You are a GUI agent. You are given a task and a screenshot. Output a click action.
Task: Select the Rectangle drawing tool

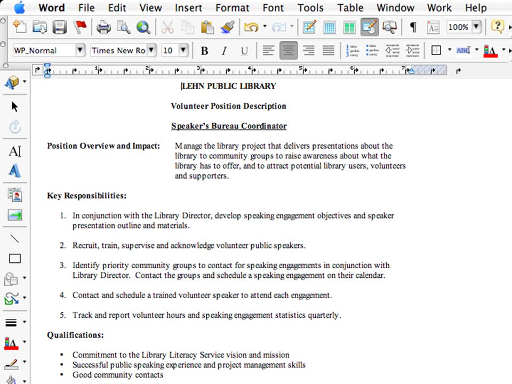coord(15,259)
